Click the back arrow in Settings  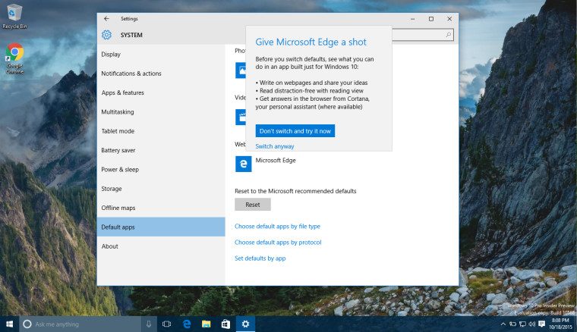click(106, 18)
